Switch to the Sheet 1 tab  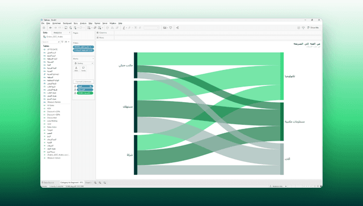click(88, 183)
